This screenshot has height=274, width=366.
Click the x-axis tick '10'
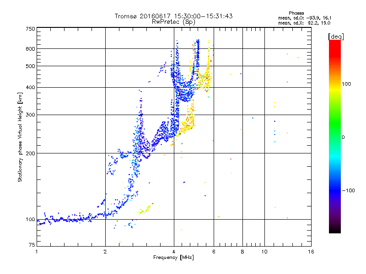[264, 252]
